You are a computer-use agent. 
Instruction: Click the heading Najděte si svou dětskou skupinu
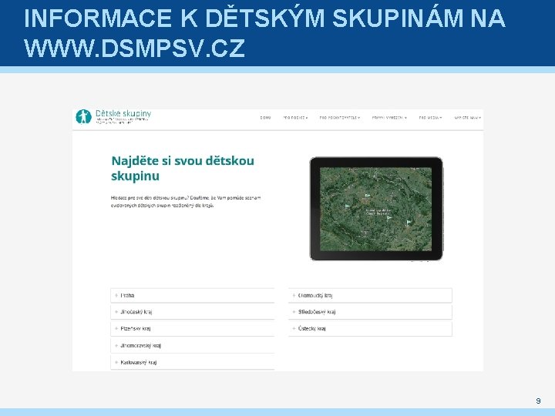click(183, 169)
